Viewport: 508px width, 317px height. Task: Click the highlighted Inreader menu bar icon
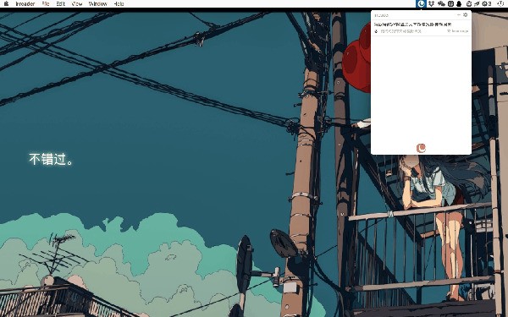click(x=421, y=4)
